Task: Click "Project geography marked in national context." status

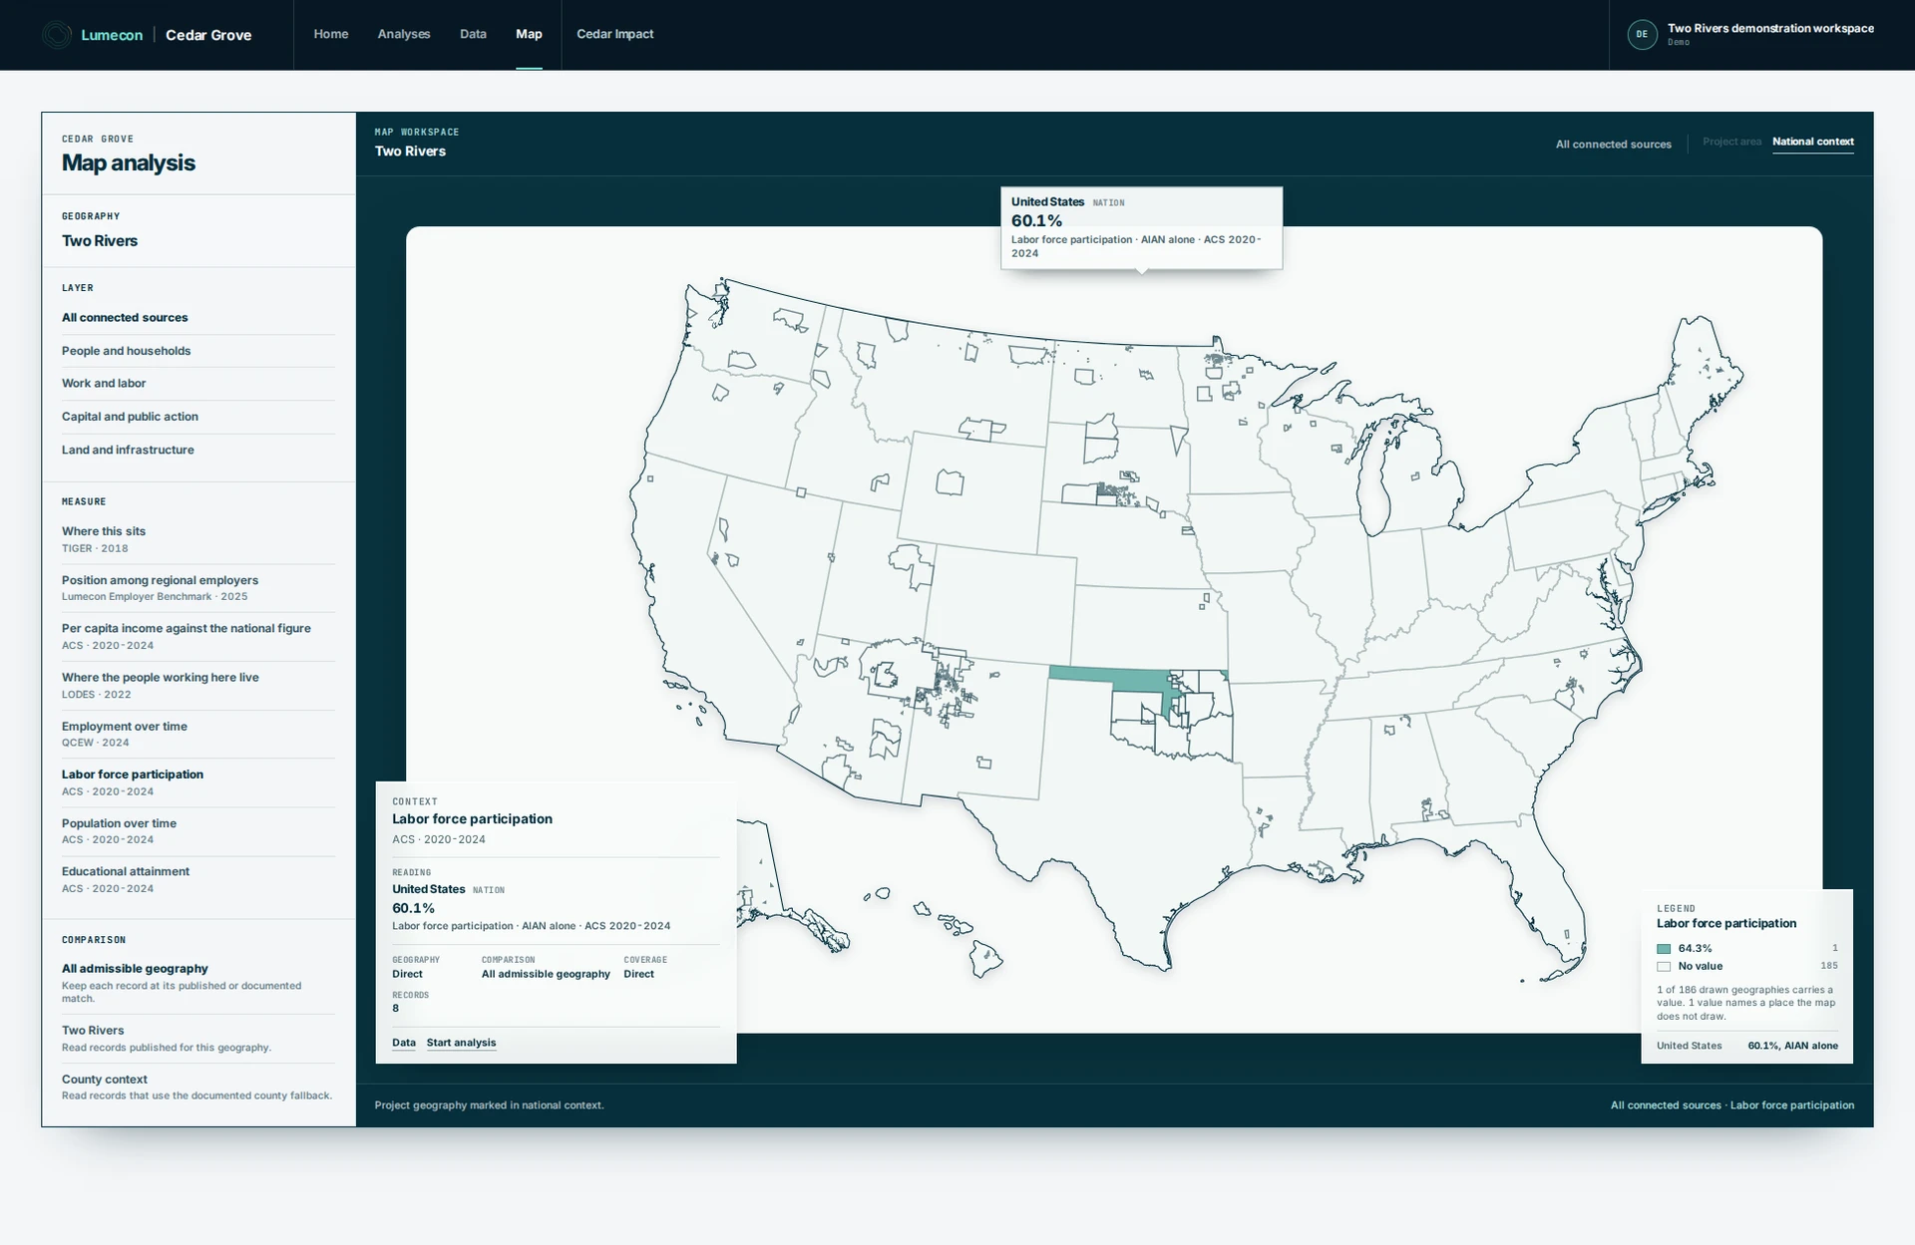Action: (x=489, y=1105)
